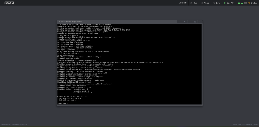259x127 pixels.
Task: Click the Starting mcelog daemon line
Action: pos(80,68)
